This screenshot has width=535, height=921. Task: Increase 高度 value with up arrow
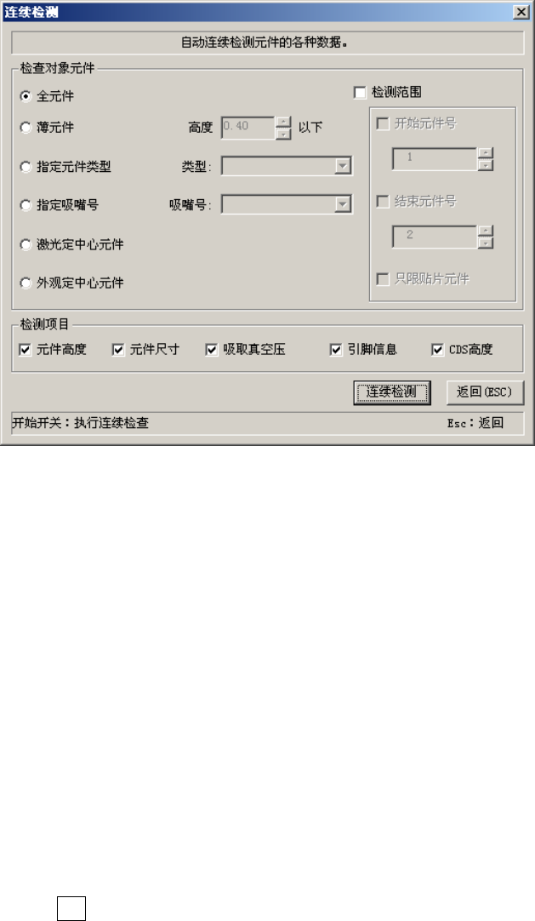tap(283, 123)
